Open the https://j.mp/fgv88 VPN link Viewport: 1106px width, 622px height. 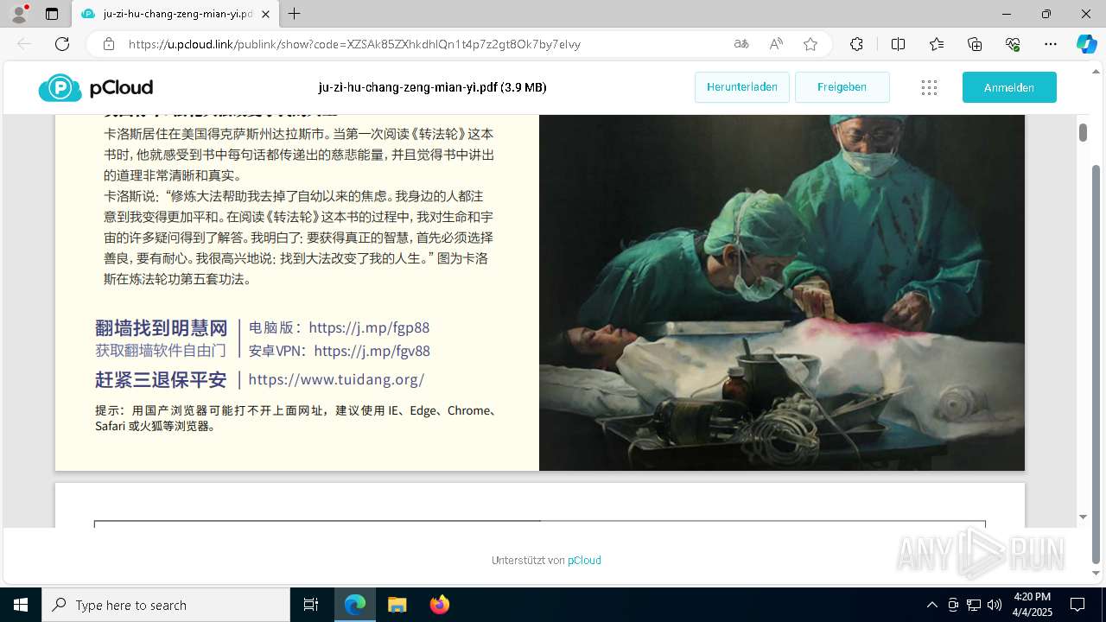[372, 351]
